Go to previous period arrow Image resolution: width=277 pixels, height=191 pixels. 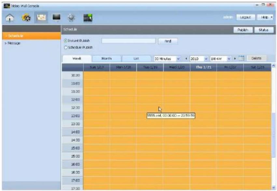point(186,59)
